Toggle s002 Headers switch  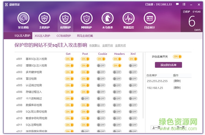tap(117, 66)
